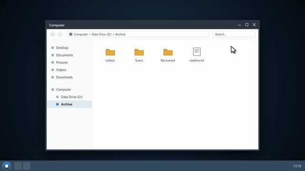This screenshot has height=171, width=305.
Task: Select the readme.txt document icon
Action: click(x=197, y=52)
